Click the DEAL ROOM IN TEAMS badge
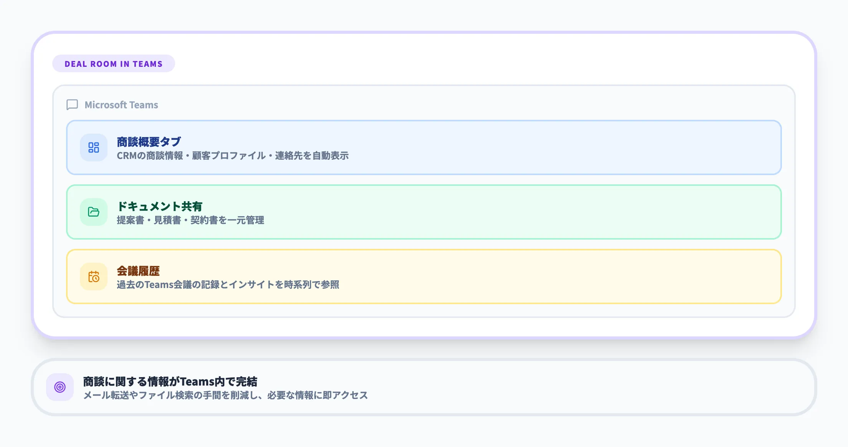848x447 pixels. [114, 64]
